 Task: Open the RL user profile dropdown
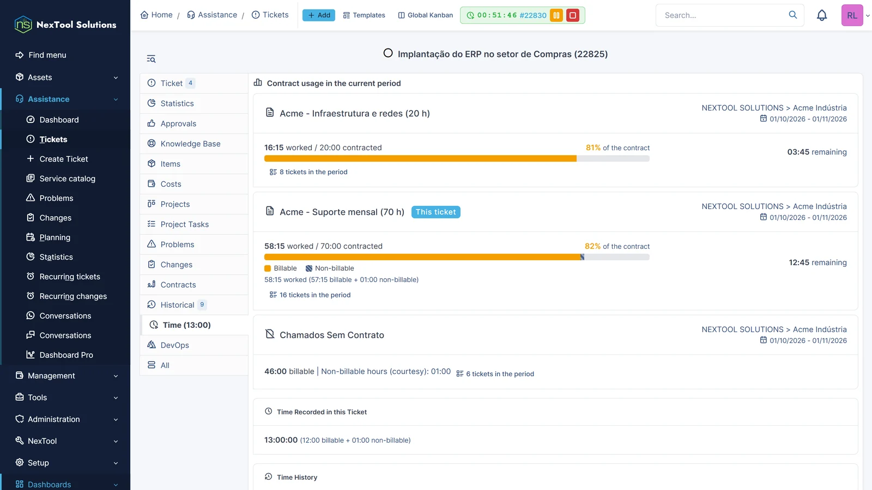coord(856,15)
